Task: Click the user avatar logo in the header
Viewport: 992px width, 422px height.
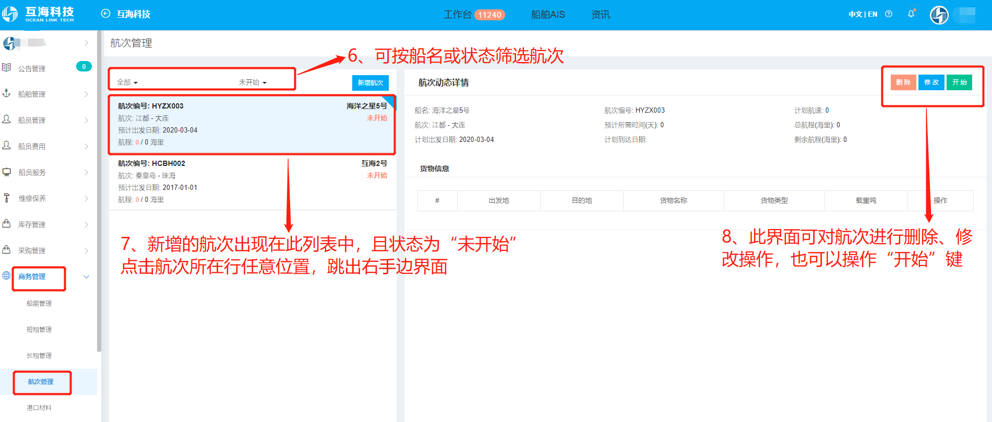Action: 939,15
